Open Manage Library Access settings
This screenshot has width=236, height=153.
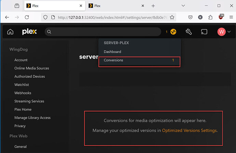click(32, 118)
